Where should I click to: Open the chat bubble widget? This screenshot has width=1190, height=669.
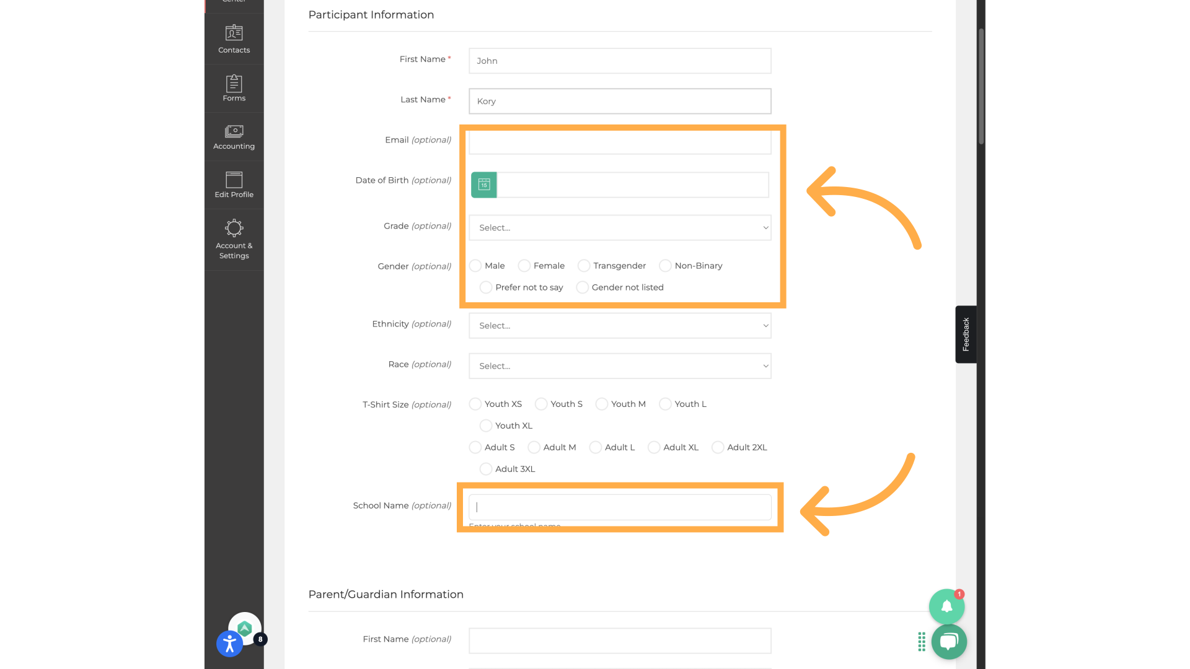pos(949,642)
